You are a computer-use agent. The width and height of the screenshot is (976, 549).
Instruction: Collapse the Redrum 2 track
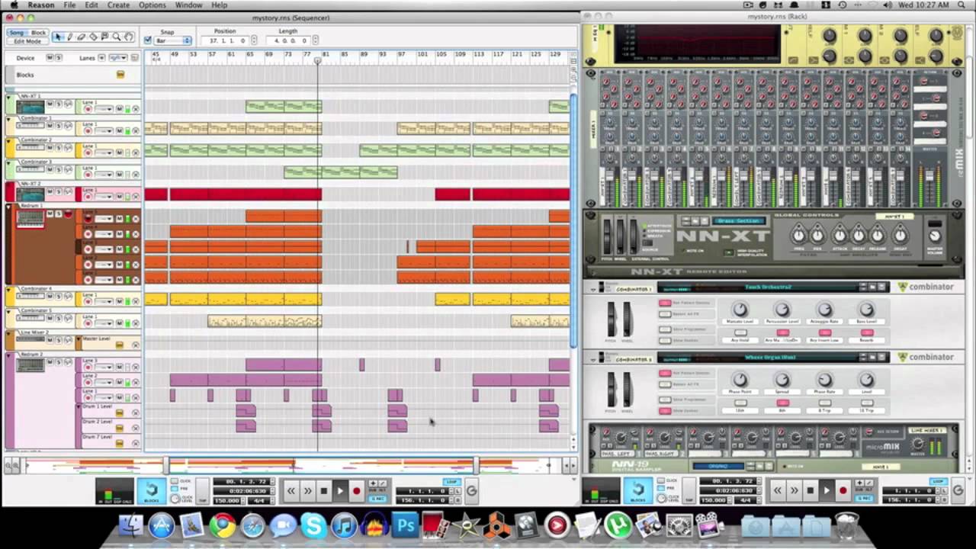tap(9, 355)
